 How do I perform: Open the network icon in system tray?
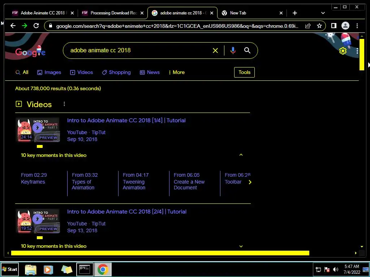(x=318, y=269)
